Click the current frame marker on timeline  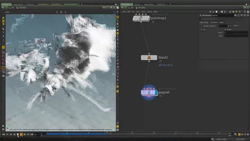coord(106,133)
